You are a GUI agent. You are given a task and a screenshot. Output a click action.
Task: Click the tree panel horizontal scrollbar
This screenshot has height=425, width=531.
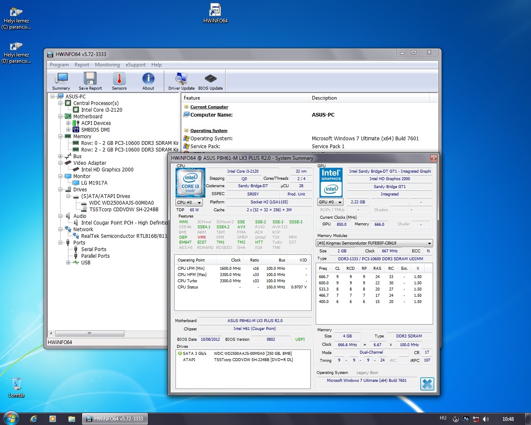click(90, 333)
